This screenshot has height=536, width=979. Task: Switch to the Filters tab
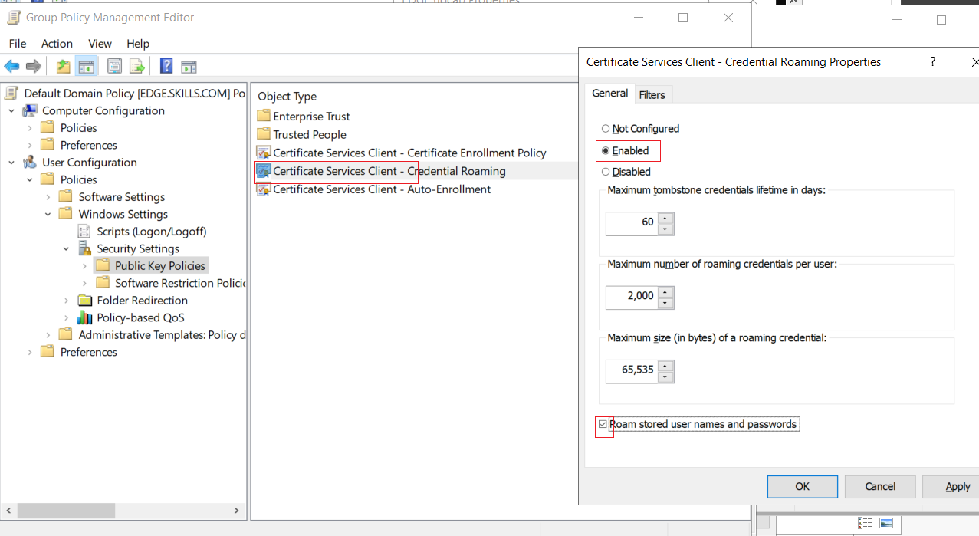pos(652,94)
